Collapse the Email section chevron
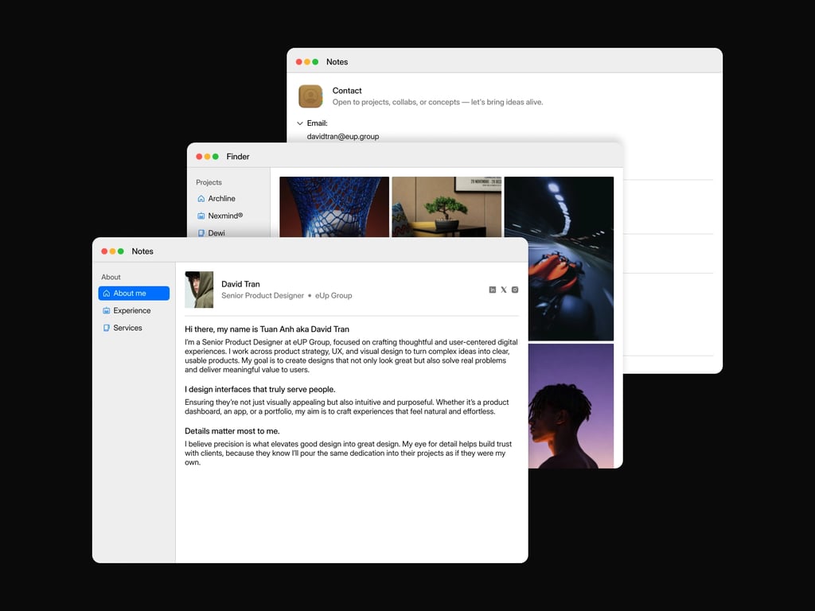The image size is (815, 611). click(300, 123)
